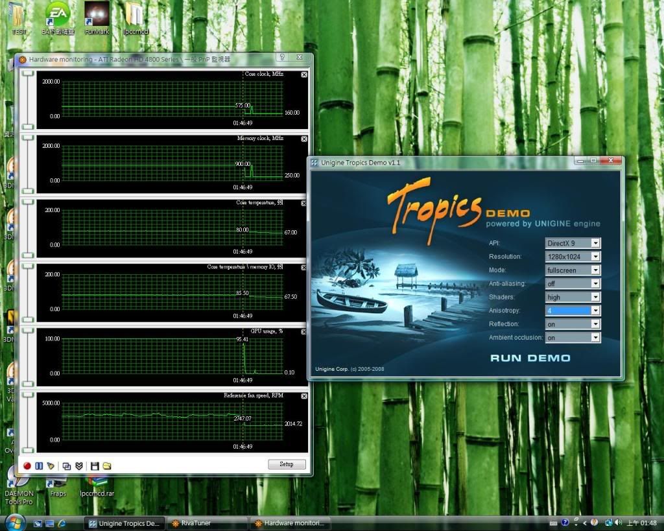This screenshot has width=664, height=531.
Task: Close the Core temperature memory IO graph
Action: pyautogui.click(x=304, y=268)
